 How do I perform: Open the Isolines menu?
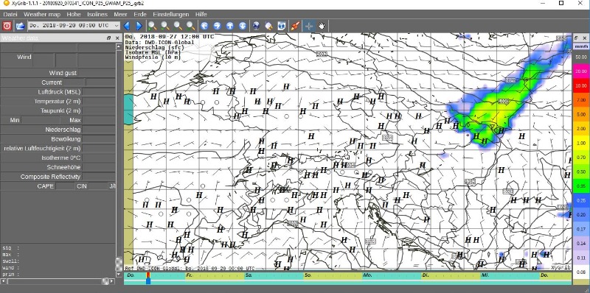[x=97, y=14]
